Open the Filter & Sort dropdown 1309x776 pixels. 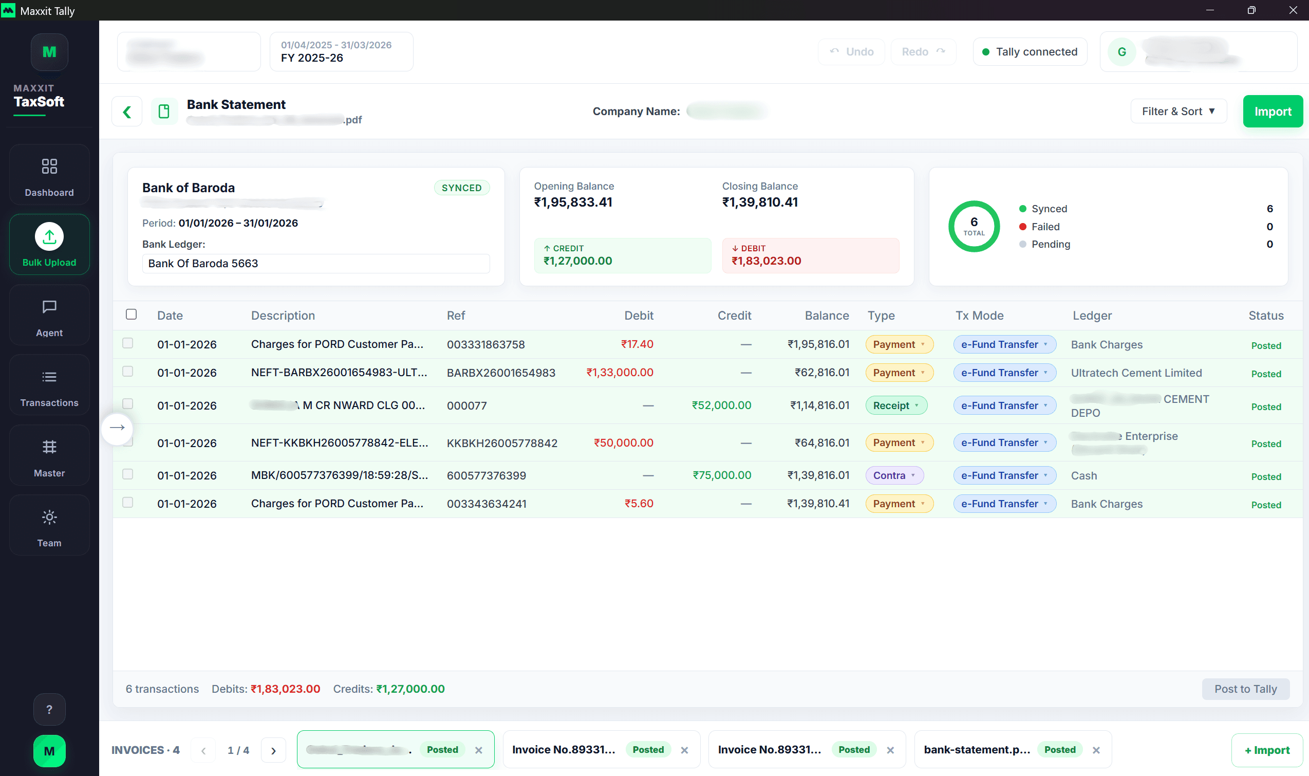1179,112
